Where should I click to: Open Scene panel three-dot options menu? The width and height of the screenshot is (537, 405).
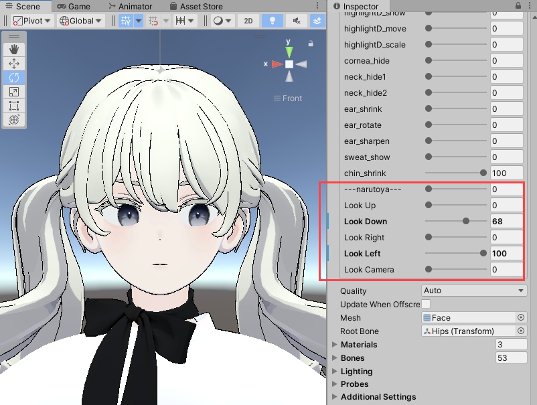[x=317, y=5]
